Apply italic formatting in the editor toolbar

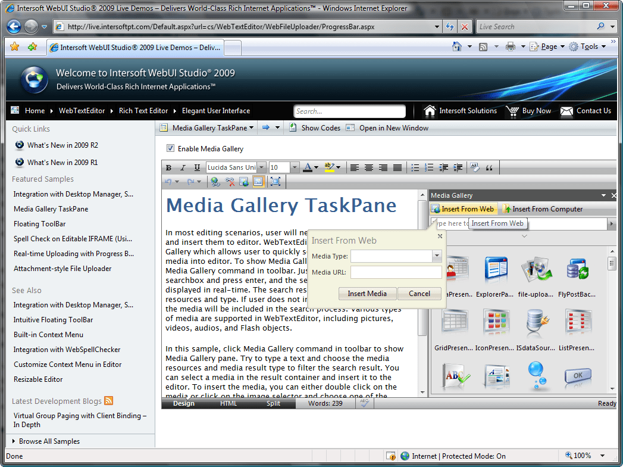(183, 167)
